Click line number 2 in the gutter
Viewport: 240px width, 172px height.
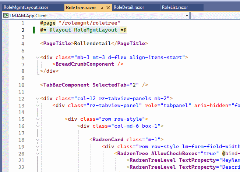(x=23, y=30)
